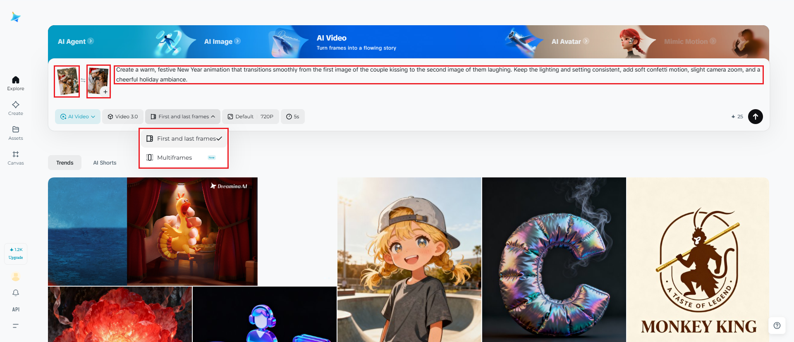Open the API link in the sidebar

[16, 309]
